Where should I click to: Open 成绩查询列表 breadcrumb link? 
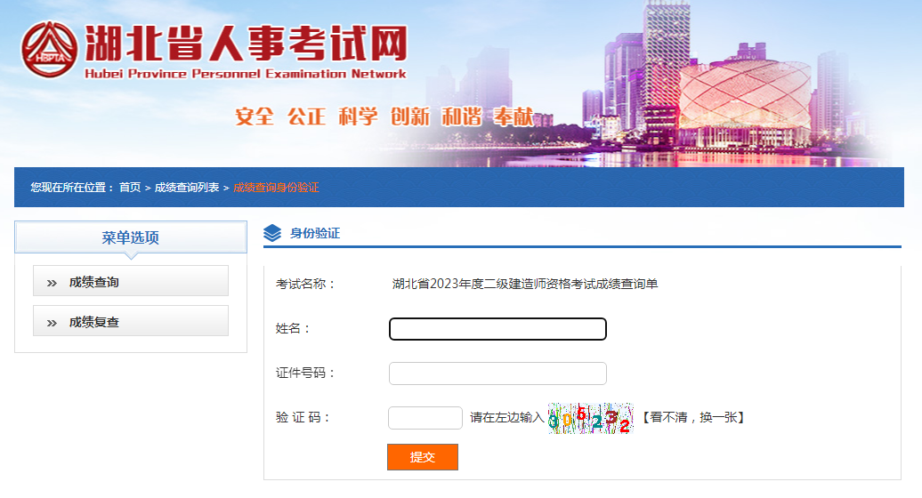click(x=187, y=188)
